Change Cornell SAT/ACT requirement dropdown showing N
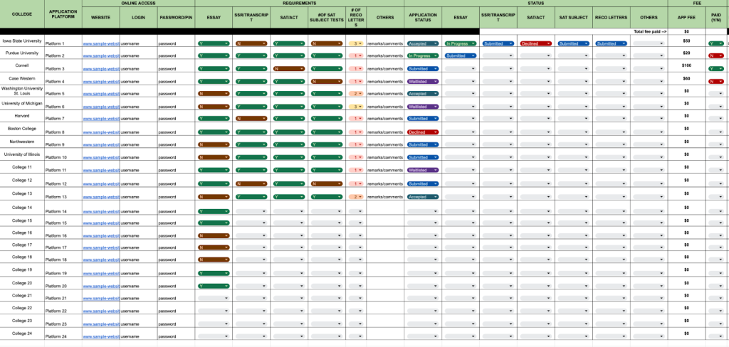This screenshot has width=729, height=347. (289, 69)
